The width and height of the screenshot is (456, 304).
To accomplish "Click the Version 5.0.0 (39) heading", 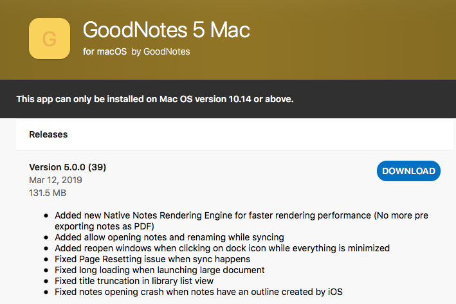I will tap(68, 167).
